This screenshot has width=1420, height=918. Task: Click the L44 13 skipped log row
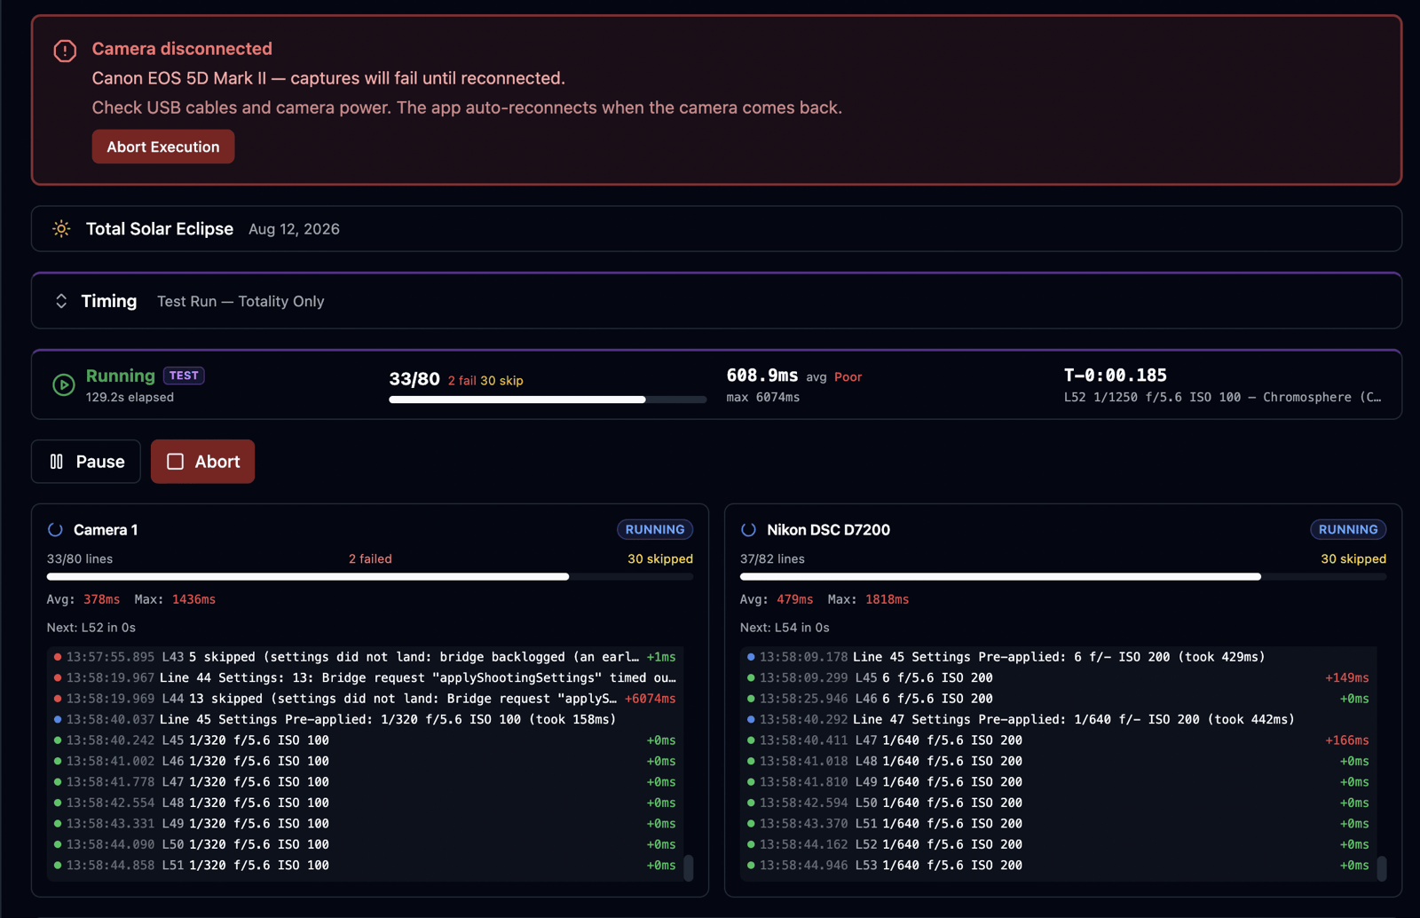click(365, 699)
